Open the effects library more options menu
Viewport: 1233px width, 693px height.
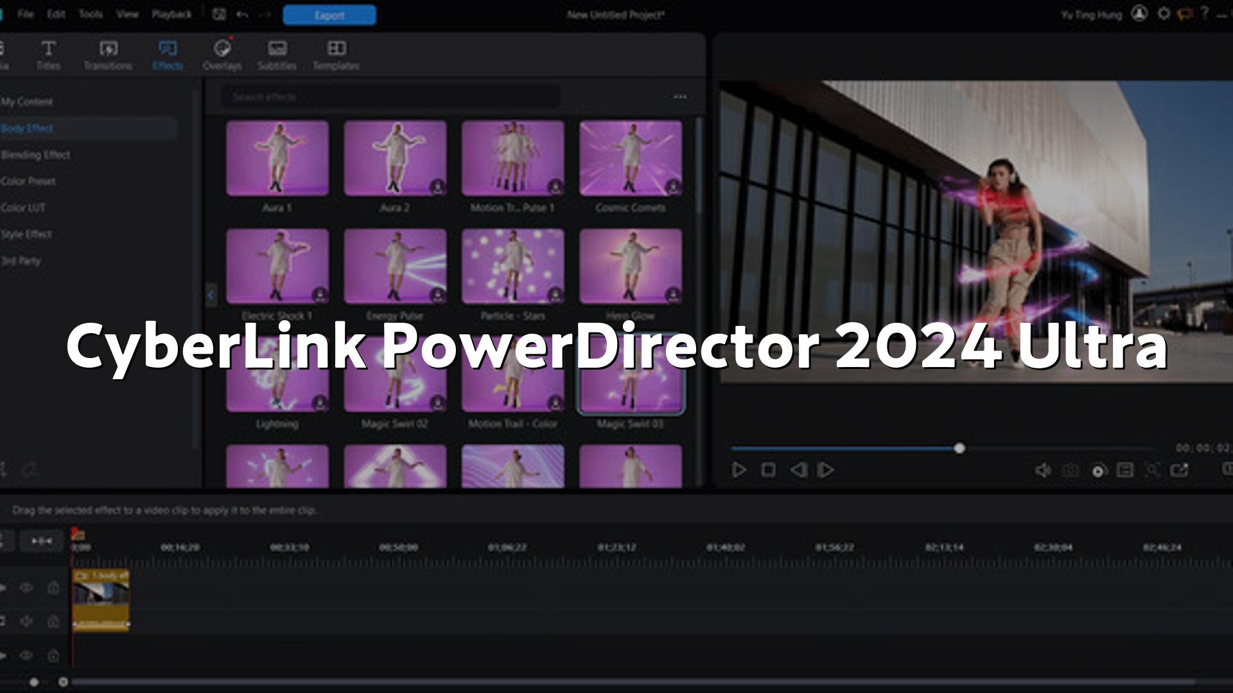click(680, 97)
